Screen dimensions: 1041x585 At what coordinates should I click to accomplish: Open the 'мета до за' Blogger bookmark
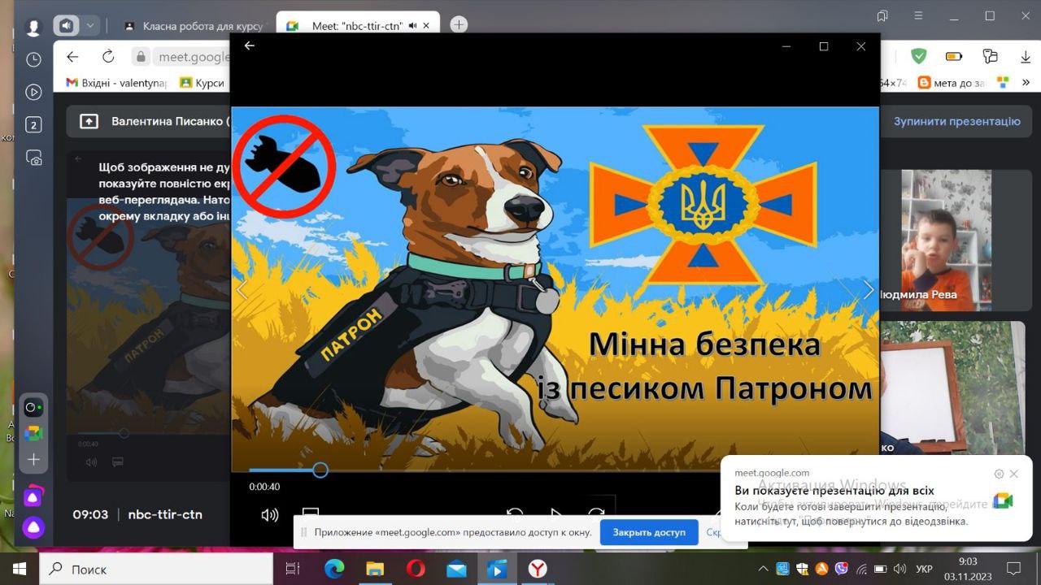(x=952, y=83)
